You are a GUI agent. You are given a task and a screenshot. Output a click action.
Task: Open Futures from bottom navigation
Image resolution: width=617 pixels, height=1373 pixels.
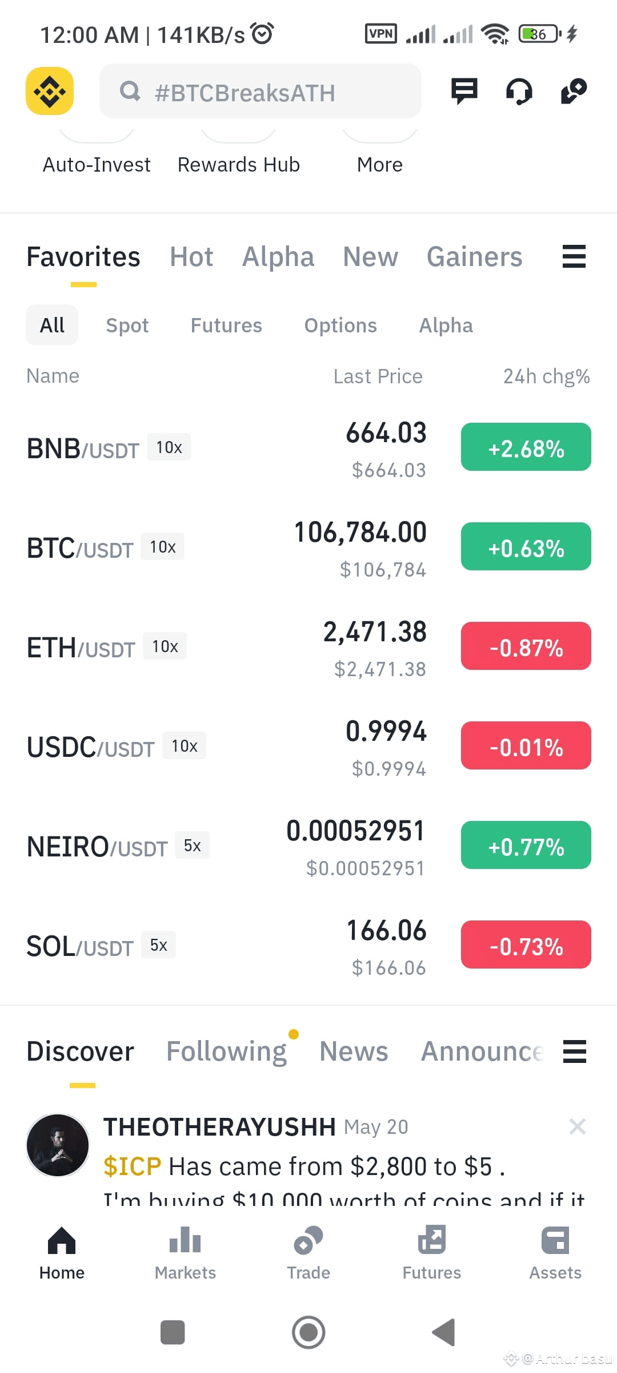(x=432, y=1253)
